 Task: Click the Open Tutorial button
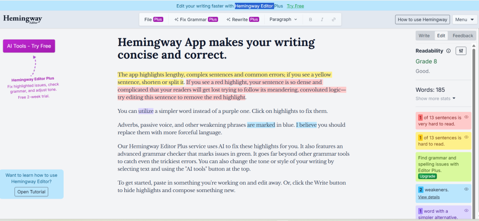pos(31,192)
